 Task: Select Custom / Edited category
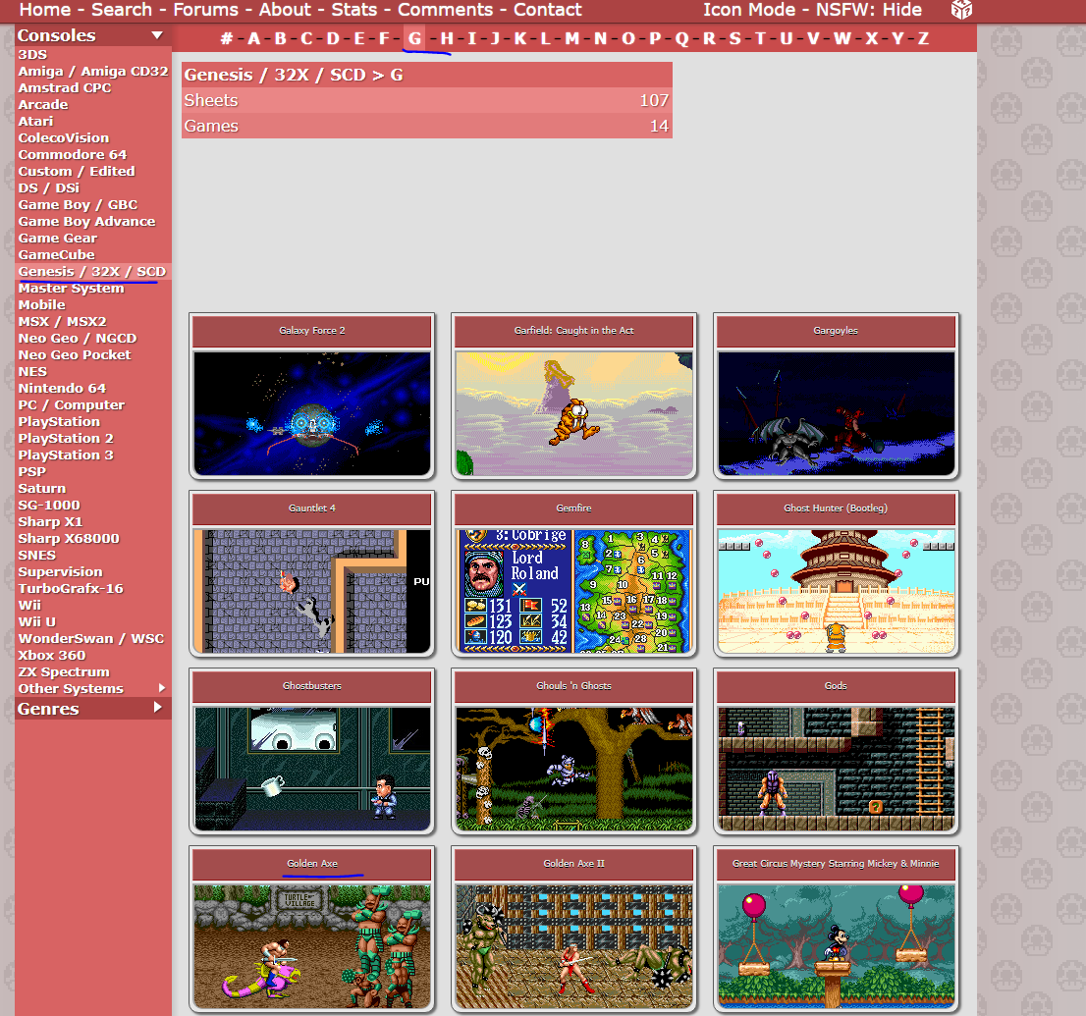click(x=77, y=171)
